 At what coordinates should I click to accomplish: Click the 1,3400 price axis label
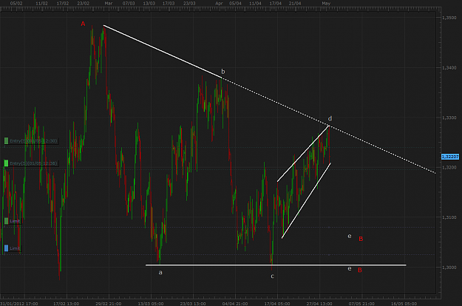pos(449,68)
